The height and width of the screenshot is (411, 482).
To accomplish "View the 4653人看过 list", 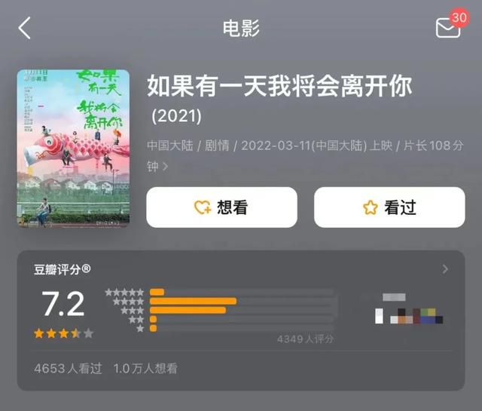I will (68, 368).
